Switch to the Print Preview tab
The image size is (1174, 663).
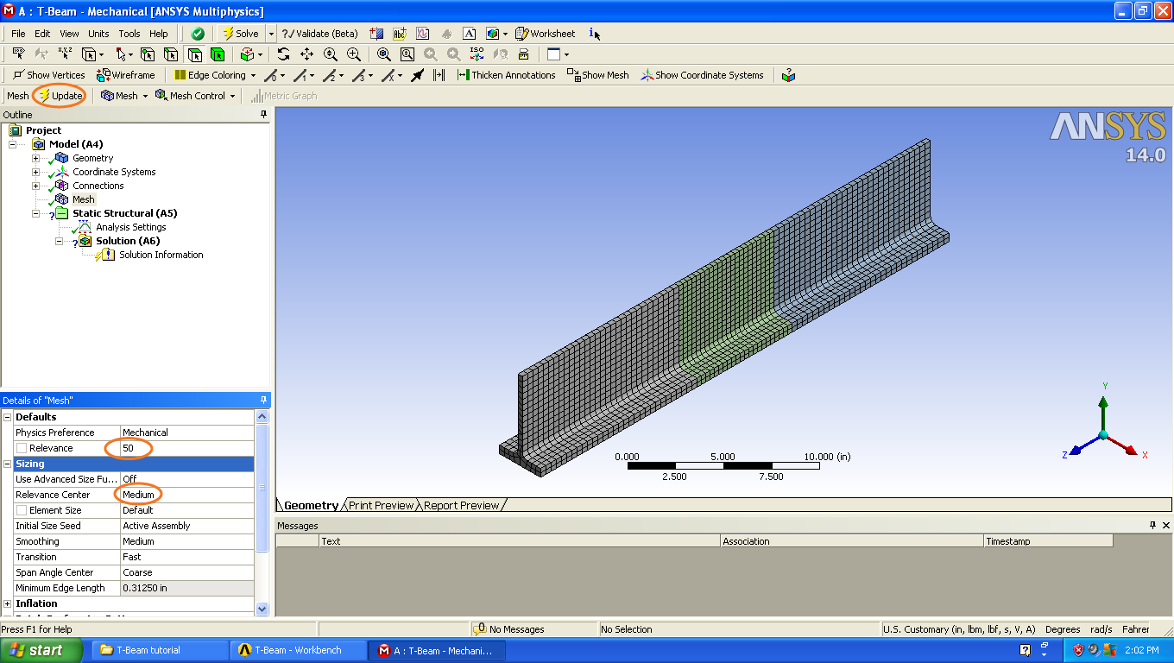click(x=381, y=505)
